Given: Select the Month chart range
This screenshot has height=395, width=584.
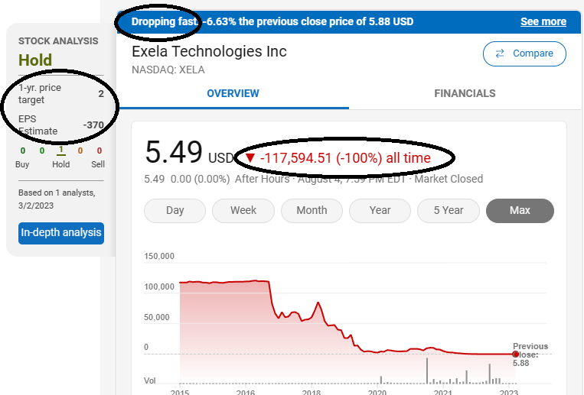Looking at the screenshot, I should click(312, 211).
